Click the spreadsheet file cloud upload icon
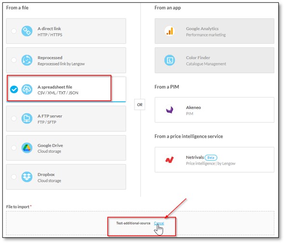Screen dimensions: 285x244 click(x=27, y=90)
